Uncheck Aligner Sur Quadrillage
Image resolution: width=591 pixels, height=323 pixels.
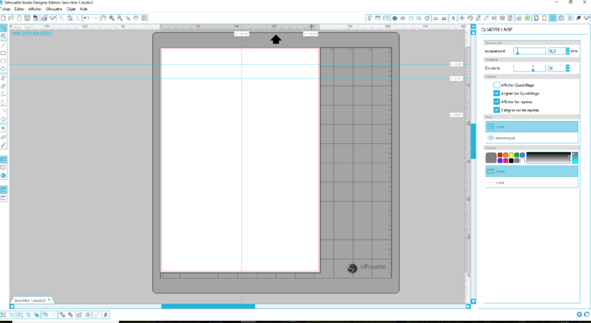496,94
